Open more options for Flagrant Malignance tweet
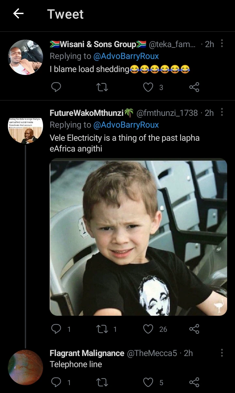 (x=222, y=353)
